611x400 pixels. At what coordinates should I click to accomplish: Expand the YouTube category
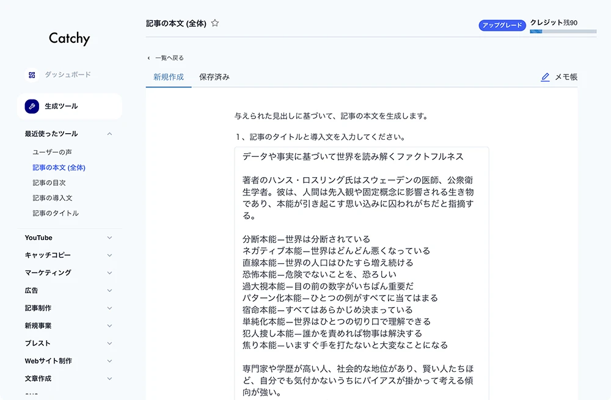[109, 238]
